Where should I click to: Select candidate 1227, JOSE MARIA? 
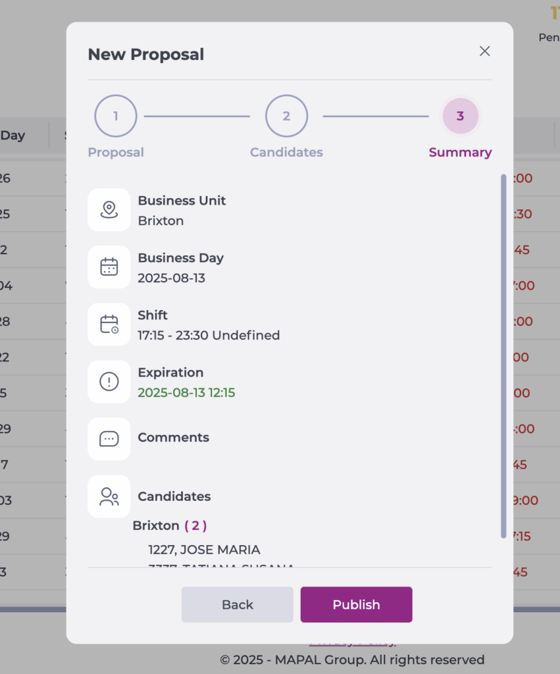coord(204,550)
